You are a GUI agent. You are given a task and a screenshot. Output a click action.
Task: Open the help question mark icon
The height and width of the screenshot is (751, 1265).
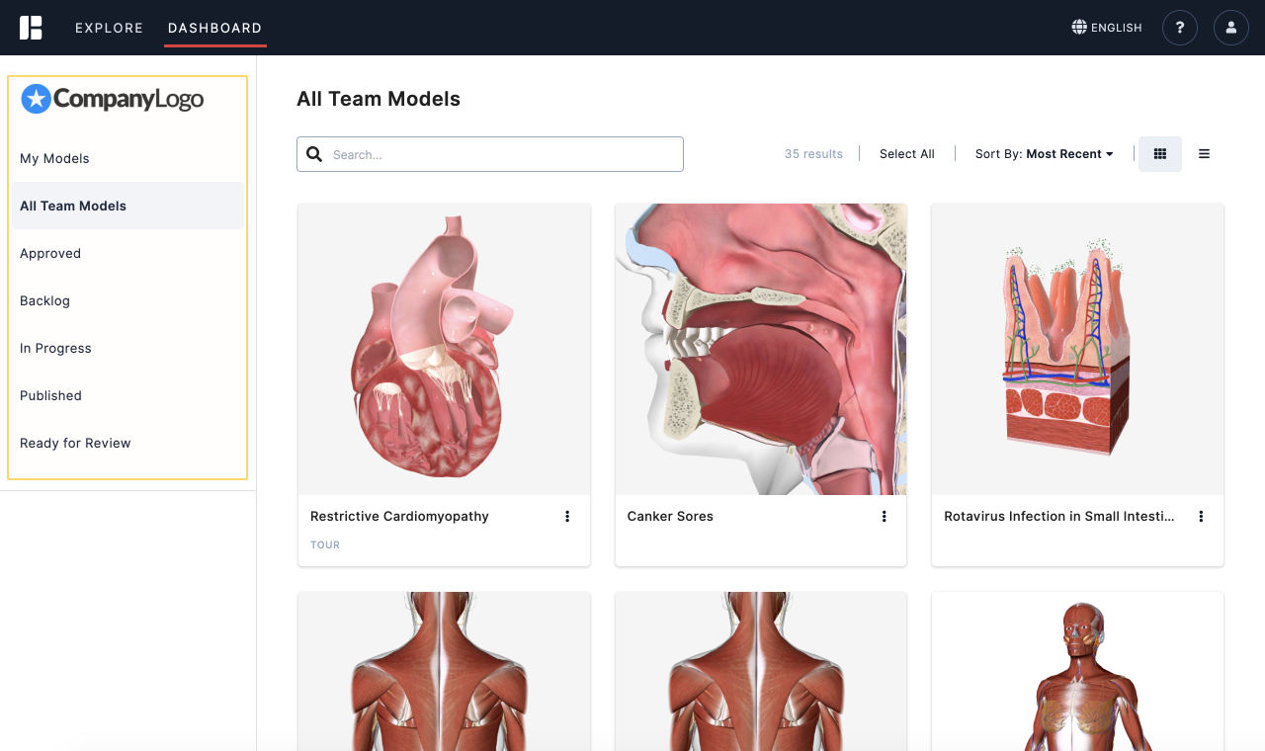[1180, 28]
